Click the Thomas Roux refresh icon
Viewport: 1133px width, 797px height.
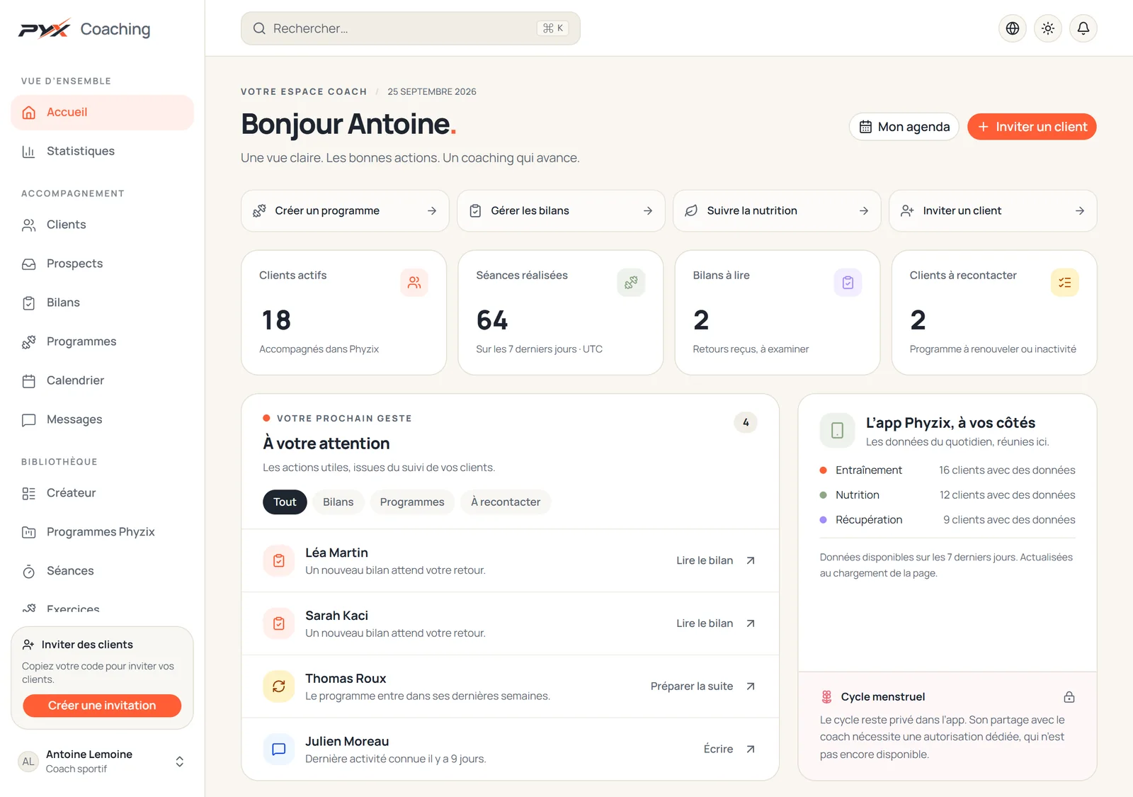(279, 686)
